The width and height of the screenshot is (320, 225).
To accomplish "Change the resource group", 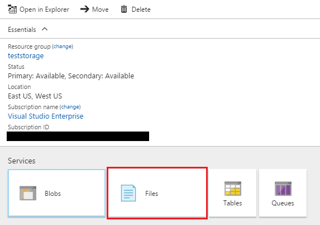I will 63,46.
